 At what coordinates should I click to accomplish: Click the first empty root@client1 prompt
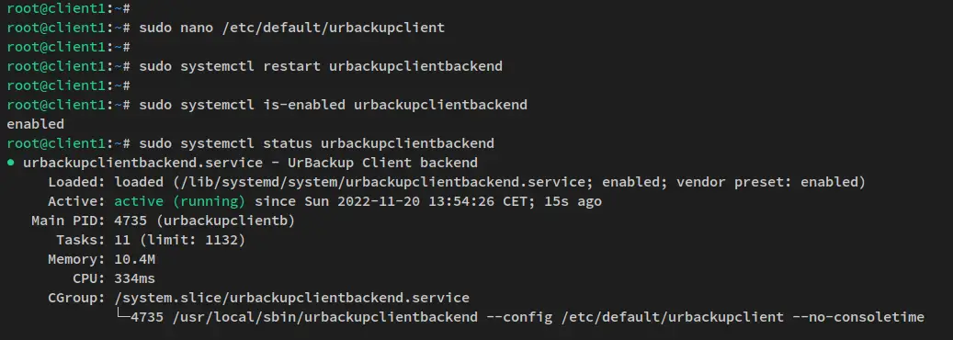click(x=69, y=8)
